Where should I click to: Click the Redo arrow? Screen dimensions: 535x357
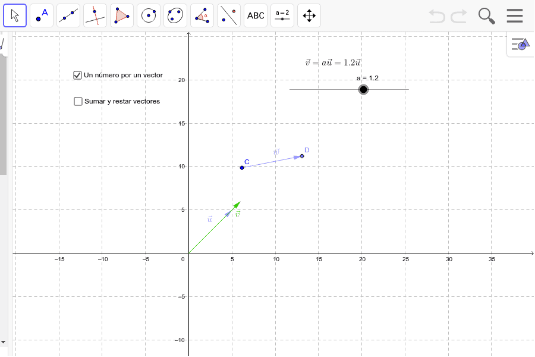pyautogui.click(x=459, y=16)
